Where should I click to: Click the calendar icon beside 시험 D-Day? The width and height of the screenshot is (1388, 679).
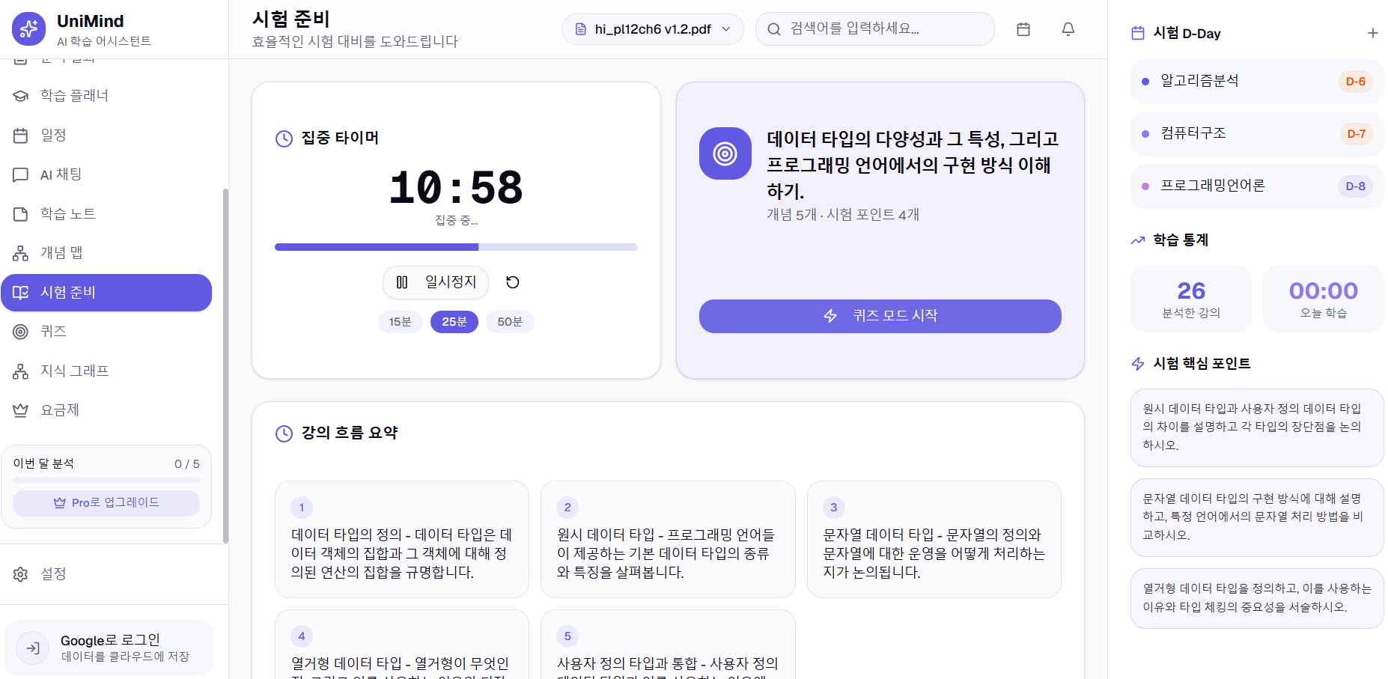(1138, 33)
